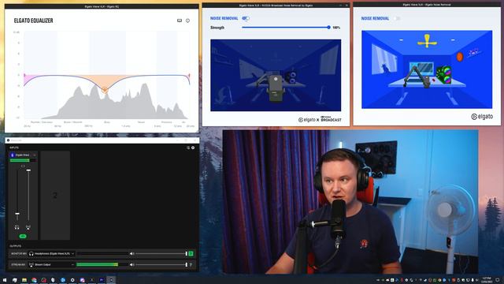This screenshot has width=504, height=284.
Task: Toggle the Stream Mix listen button
Action: (191, 265)
